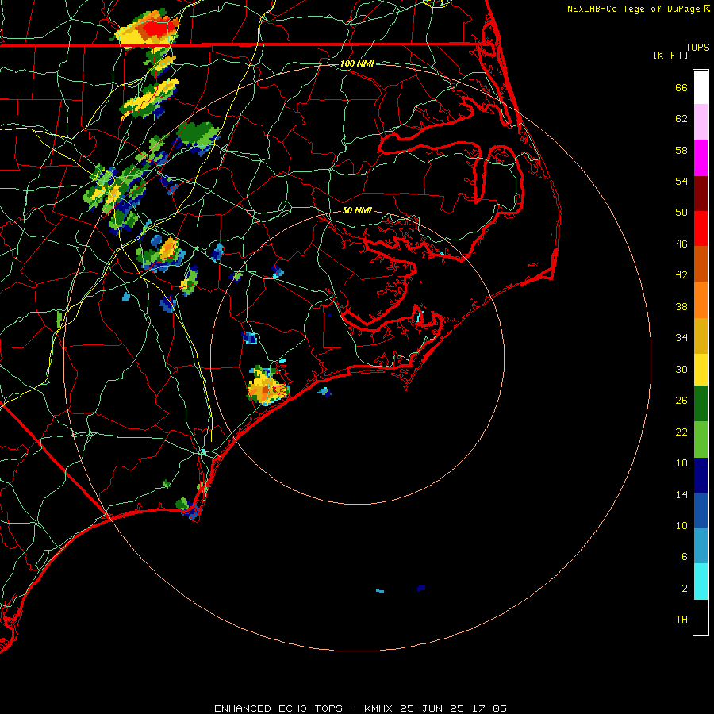Click the 54 scale value
The image size is (714, 714).
(681, 181)
